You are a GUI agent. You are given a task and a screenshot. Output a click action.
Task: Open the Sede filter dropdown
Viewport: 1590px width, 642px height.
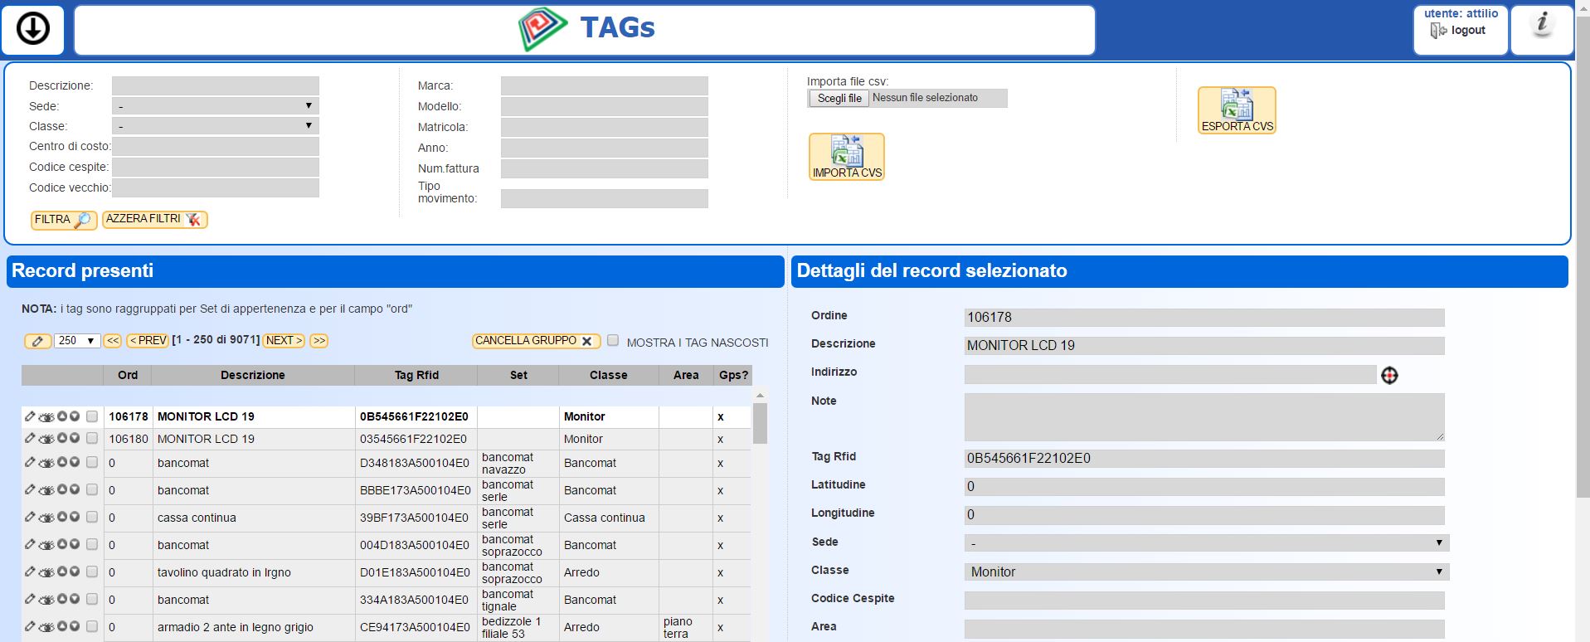click(x=215, y=106)
